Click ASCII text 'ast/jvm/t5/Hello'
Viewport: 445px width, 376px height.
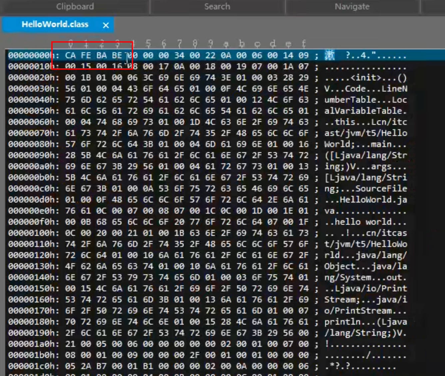pyautogui.click(x=366, y=133)
